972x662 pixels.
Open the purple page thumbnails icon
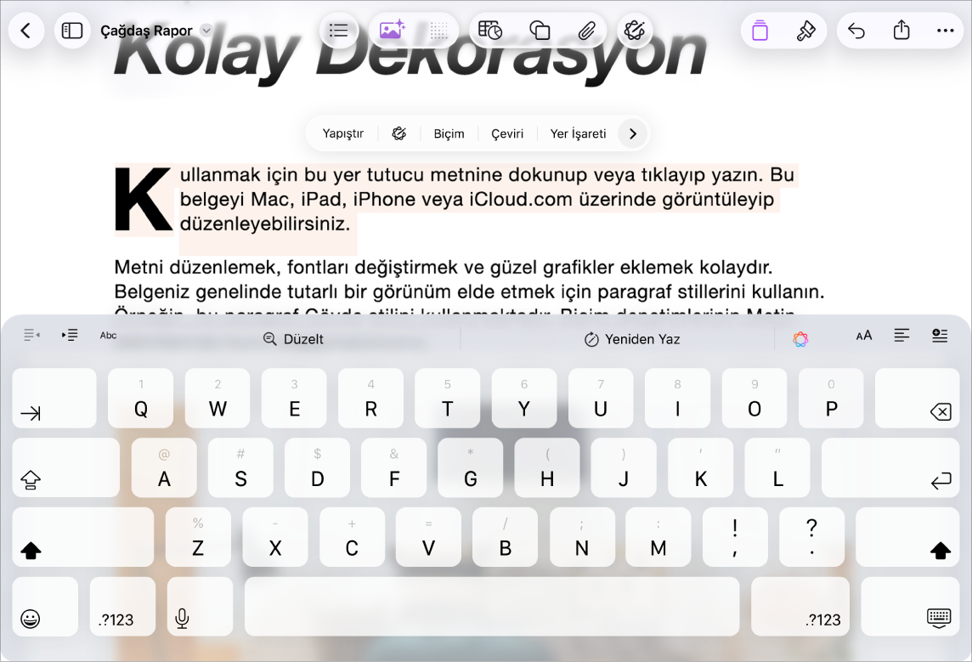coord(760,31)
